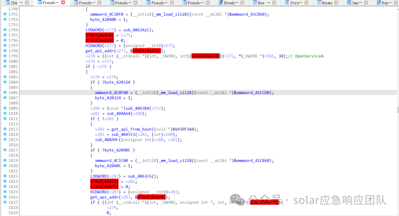Select byte_420324 on line 1804
This screenshot has width=399, height=216.
tap(117, 82)
